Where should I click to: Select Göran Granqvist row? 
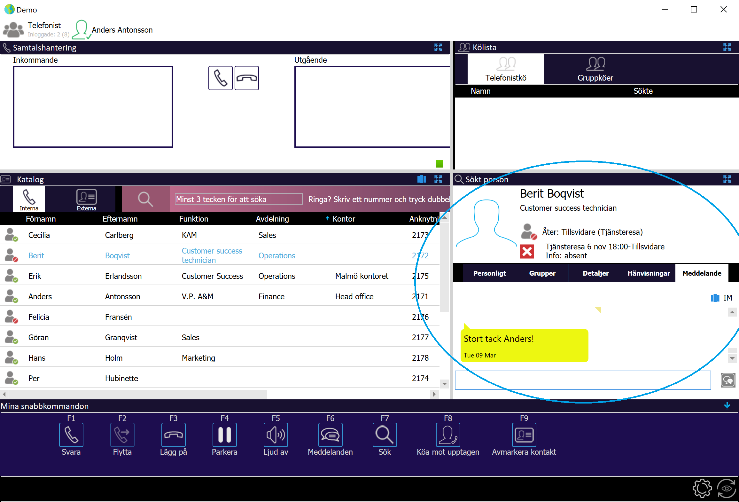220,337
